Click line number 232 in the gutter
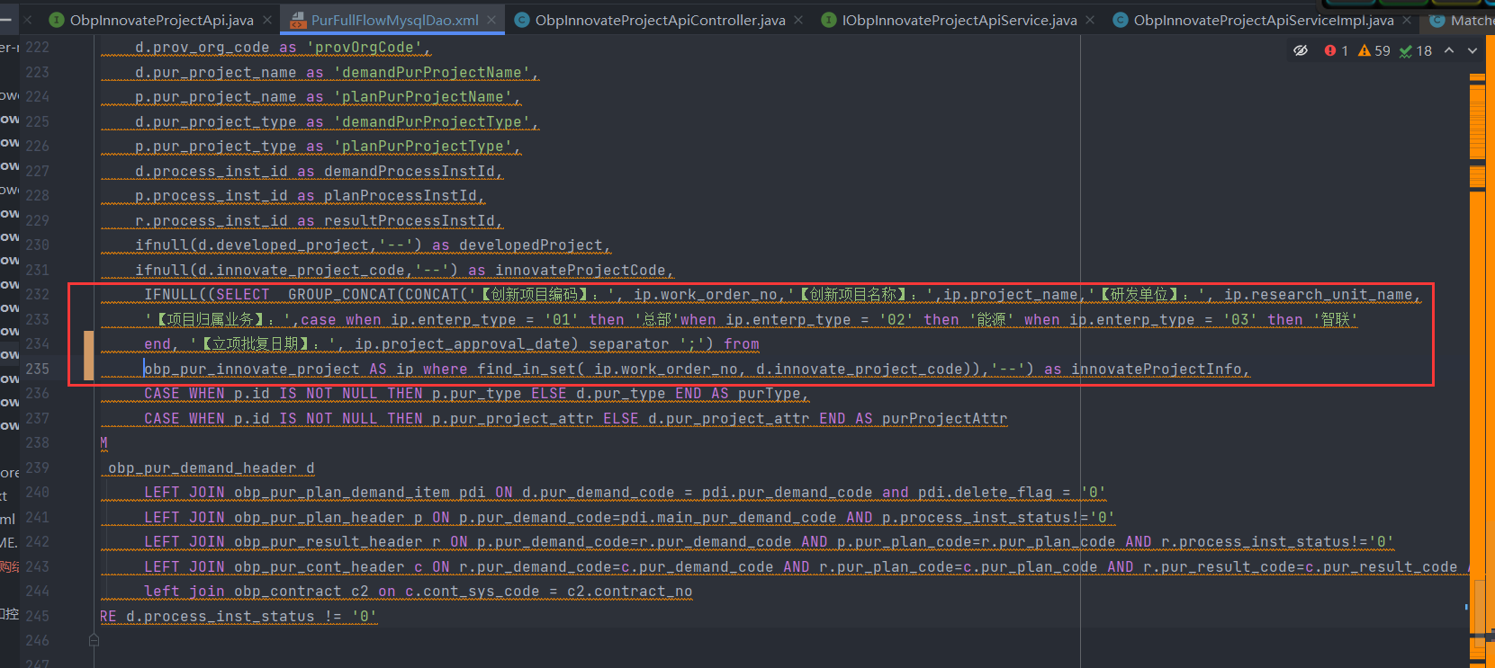The image size is (1495, 668). [38, 294]
